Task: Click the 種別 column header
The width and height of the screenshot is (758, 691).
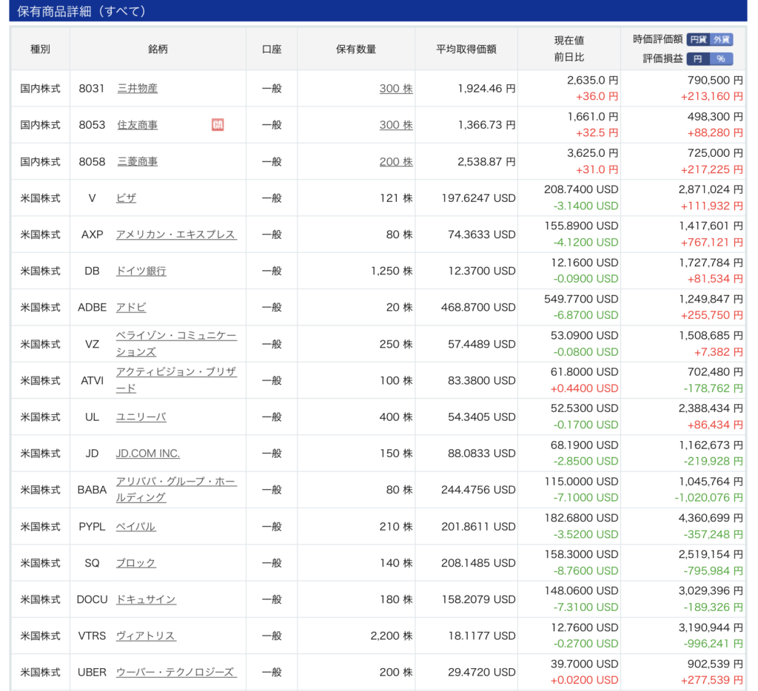Action: coord(40,50)
